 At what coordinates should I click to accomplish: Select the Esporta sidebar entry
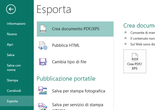(x=17, y=101)
